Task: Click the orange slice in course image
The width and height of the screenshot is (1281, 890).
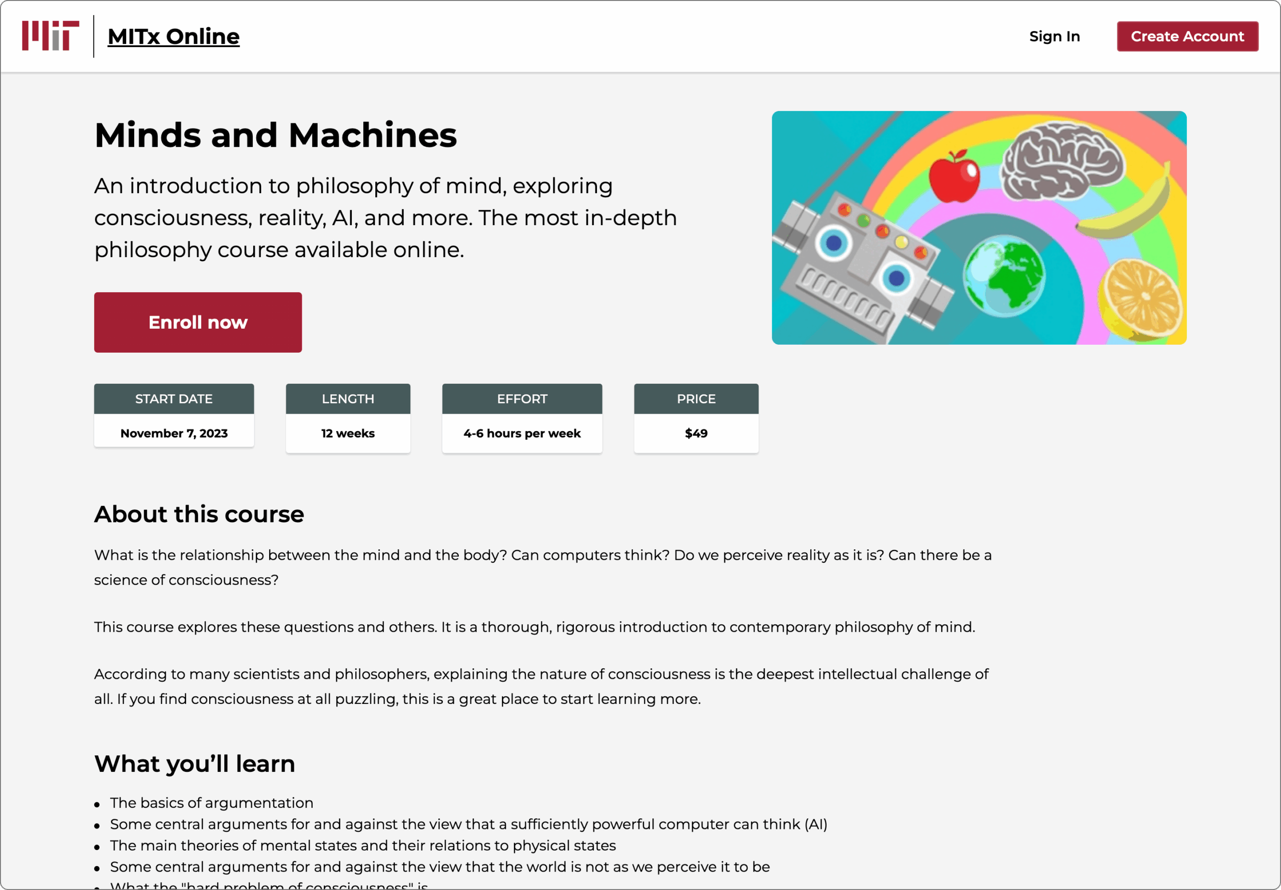Action: [1142, 298]
